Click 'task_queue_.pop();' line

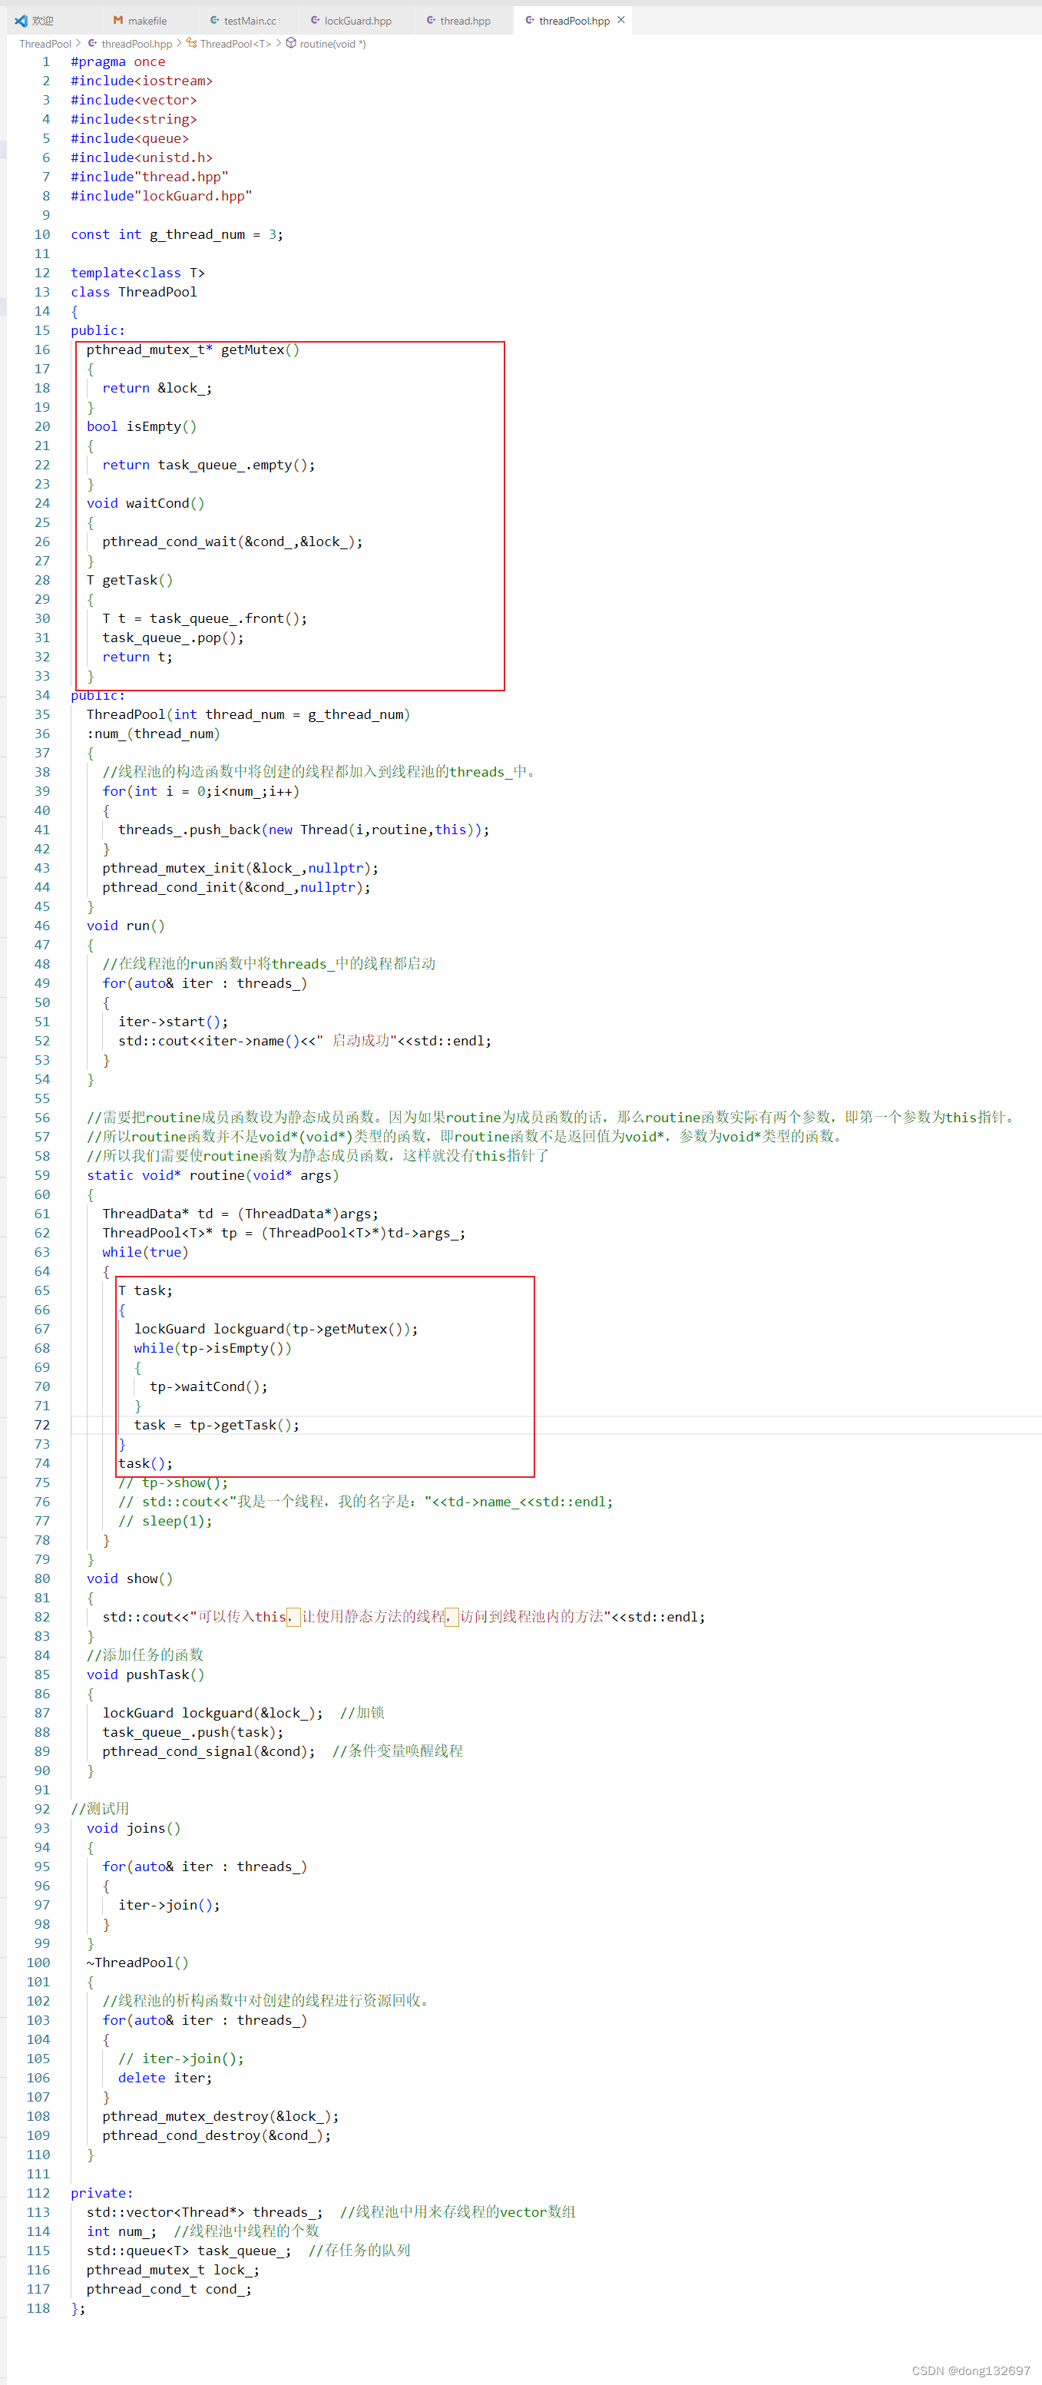tap(173, 638)
